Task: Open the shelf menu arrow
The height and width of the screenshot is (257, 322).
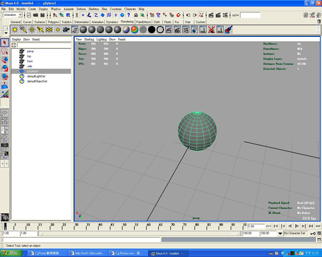Action: 6,33
